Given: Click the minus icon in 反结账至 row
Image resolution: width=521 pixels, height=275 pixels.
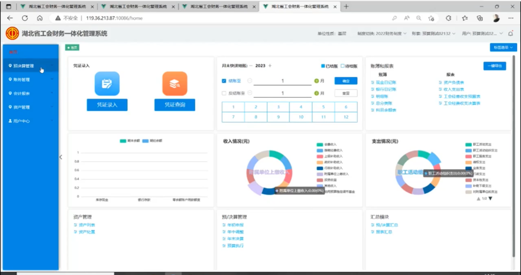Looking at the screenshot, I should (x=250, y=93).
